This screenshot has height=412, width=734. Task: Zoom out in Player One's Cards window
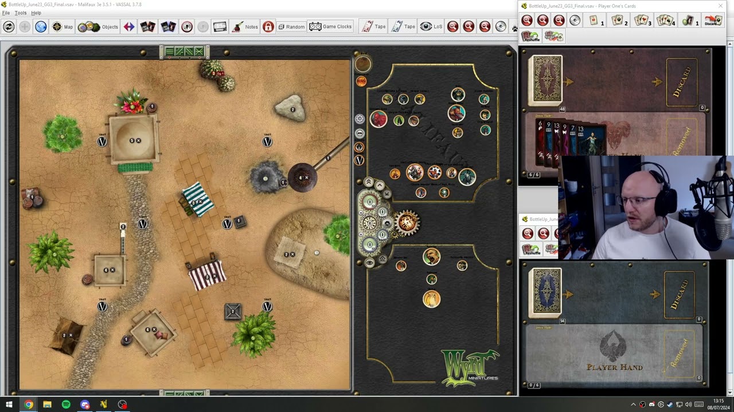(x=559, y=21)
